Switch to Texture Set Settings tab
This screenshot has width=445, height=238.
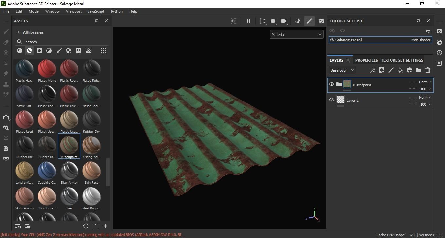point(402,60)
